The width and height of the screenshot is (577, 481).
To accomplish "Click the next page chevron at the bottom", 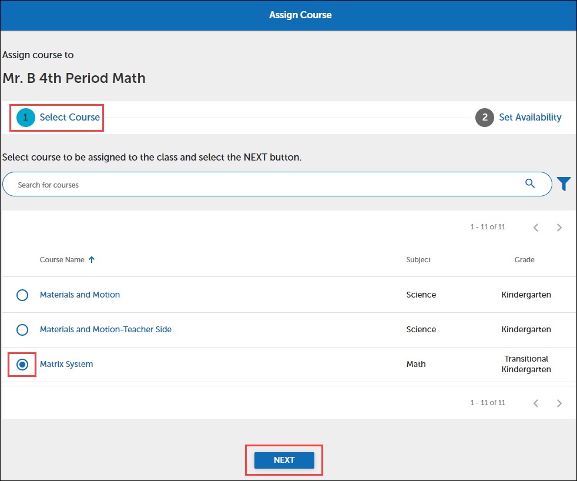I will [559, 403].
